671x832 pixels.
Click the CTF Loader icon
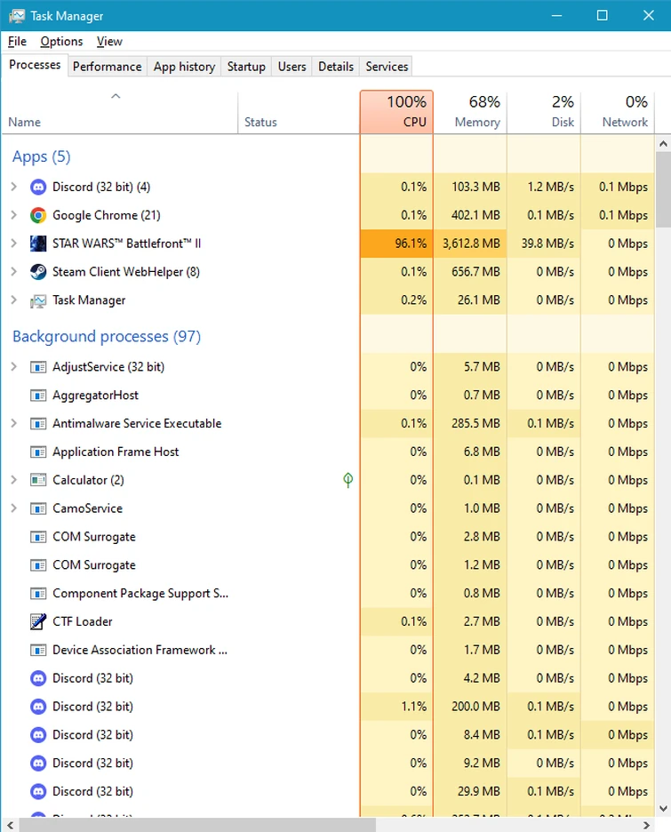coord(37,621)
